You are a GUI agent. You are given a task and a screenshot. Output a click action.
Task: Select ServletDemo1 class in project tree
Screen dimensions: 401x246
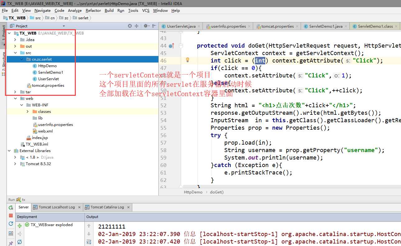51,72
